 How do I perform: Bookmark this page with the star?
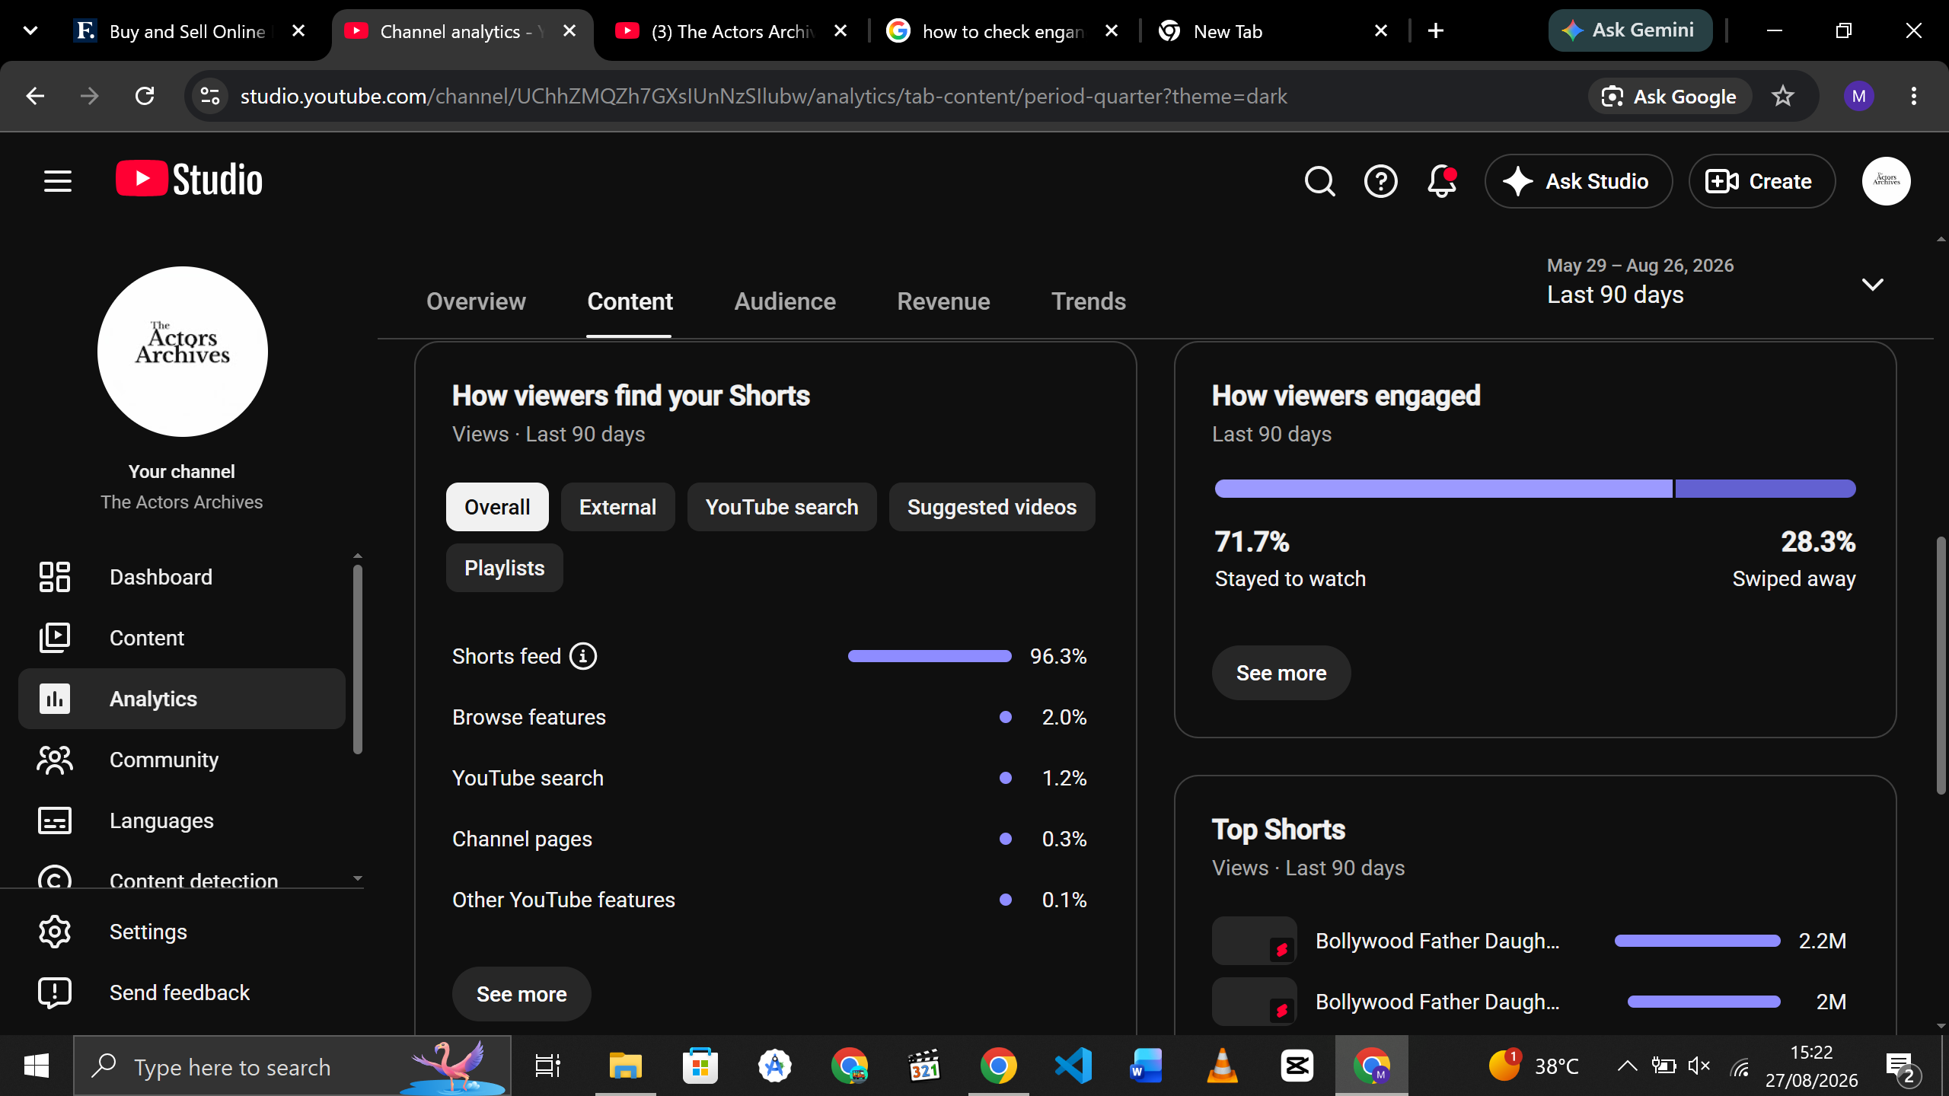point(1782,96)
